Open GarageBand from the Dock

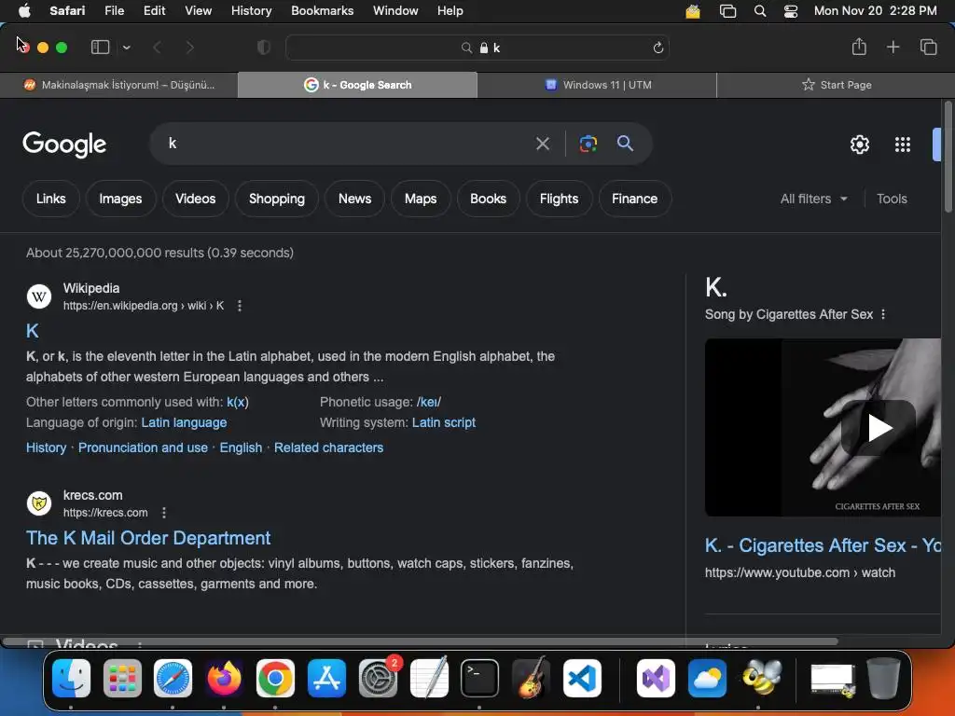[531, 678]
